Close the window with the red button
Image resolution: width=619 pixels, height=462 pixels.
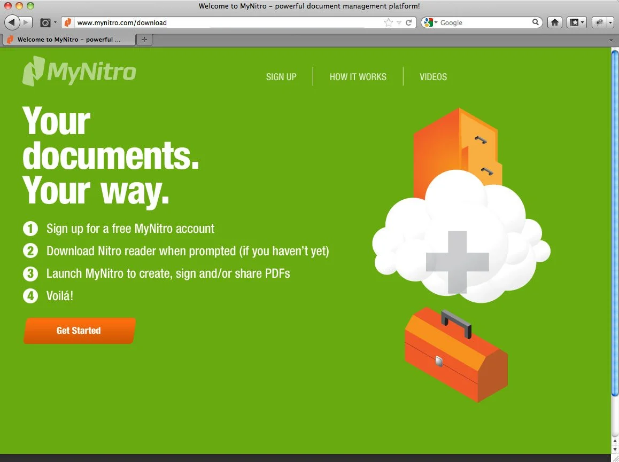coord(8,5)
